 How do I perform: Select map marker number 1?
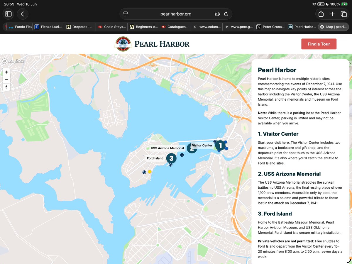pos(220,145)
